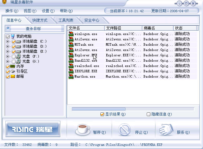Click virus icon of Explorer.EXE row
The height and width of the screenshot is (149, 203).
[x=71, y=55]
